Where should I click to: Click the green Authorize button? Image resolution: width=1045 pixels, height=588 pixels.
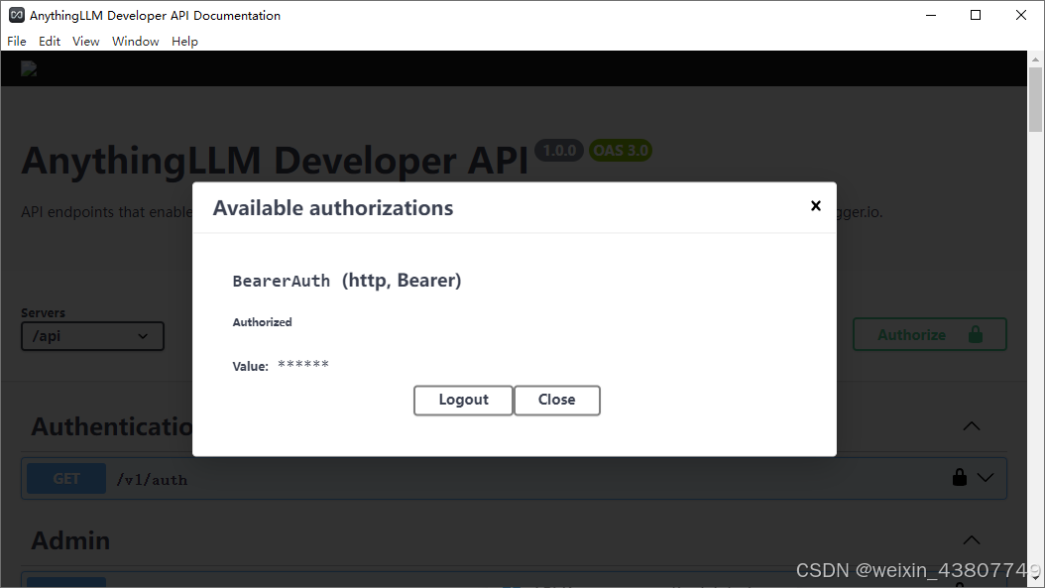point(930,335)
